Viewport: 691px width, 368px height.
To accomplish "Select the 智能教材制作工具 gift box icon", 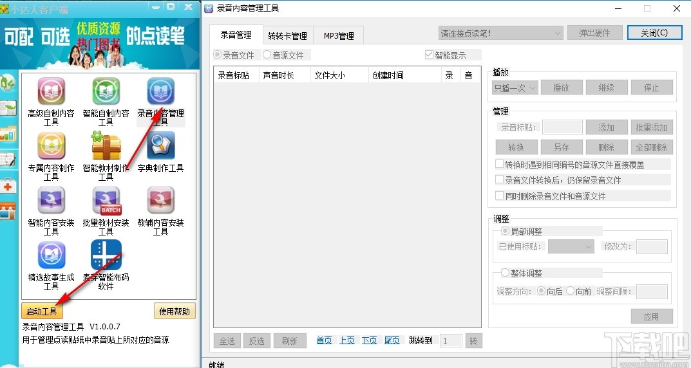I will tap(106, 145).
